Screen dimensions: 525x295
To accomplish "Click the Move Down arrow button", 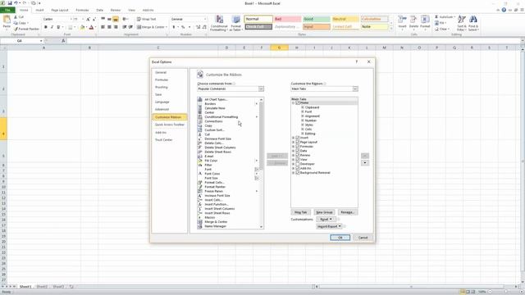I will [365, 163].
